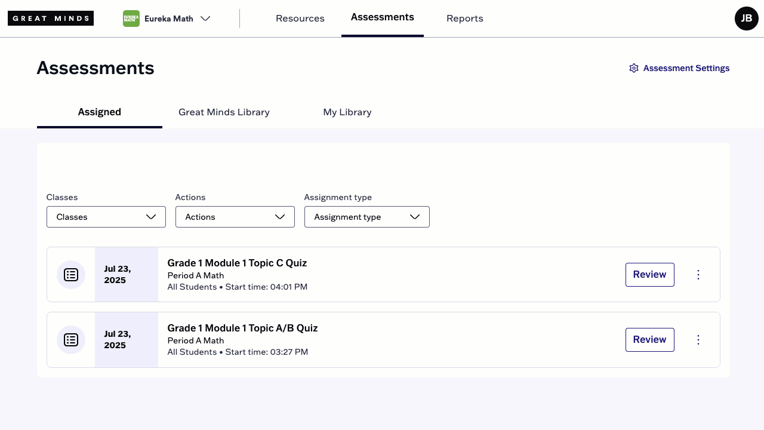Open the Classes filter dropdown
The image size is (764, 430).
click(x=106, y=217)
